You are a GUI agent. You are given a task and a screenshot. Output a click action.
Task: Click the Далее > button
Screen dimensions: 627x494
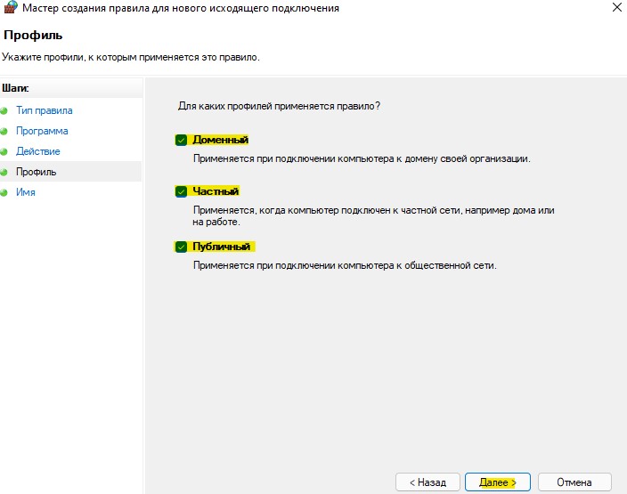pos(498,482)
